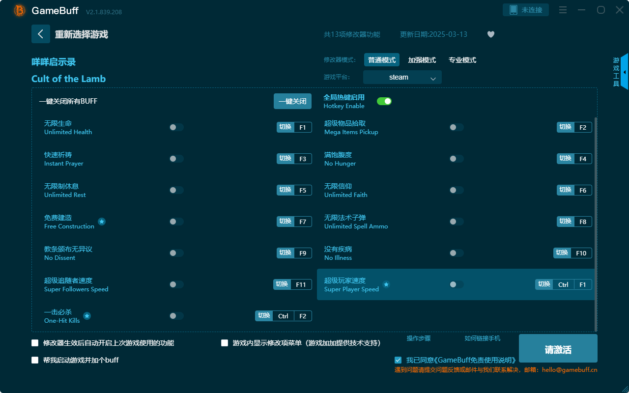Image resolution: width=629 pixels, height=393 pixels.
Task: Open the hamburger menu in the title bar
Action: coord(562,9)
